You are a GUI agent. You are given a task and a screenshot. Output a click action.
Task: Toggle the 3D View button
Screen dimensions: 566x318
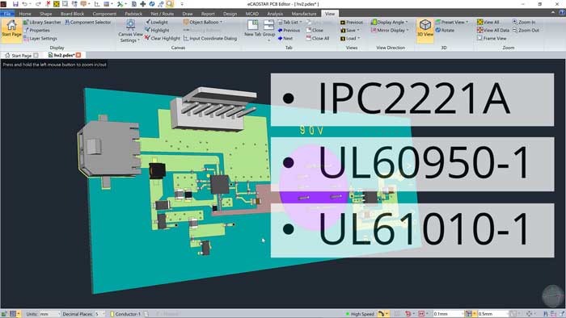pos(424,28)
